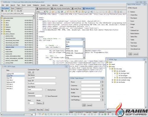Click the new blank document toolbar icon
Image resolution: width=148 pixels, height=117 pixels.
point(50,12)
